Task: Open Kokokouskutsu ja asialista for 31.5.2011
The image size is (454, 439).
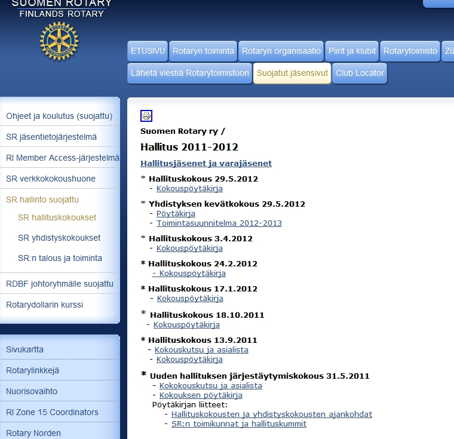Action: [x=211, y=386]
